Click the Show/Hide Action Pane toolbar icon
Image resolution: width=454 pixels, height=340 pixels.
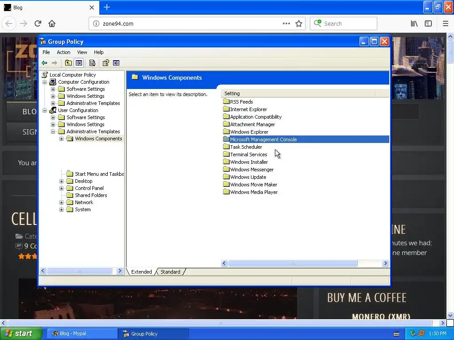[116, 63]
